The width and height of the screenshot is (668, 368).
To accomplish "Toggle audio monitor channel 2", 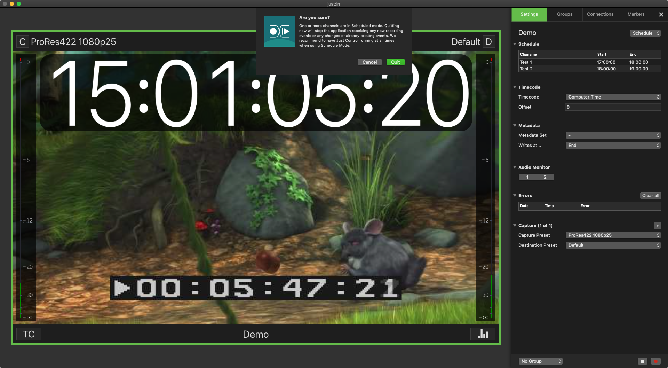I will [545, 177].
